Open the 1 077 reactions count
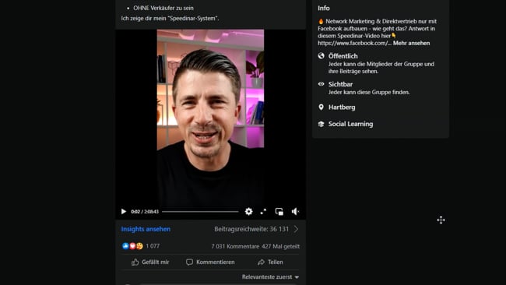This screenshot has height=285, width=506. coord(153,246)
